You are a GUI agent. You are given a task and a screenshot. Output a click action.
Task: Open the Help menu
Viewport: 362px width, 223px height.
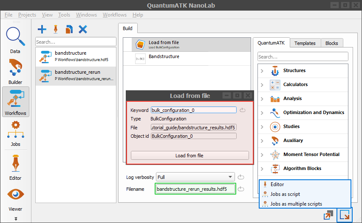[x=138, y=15]
